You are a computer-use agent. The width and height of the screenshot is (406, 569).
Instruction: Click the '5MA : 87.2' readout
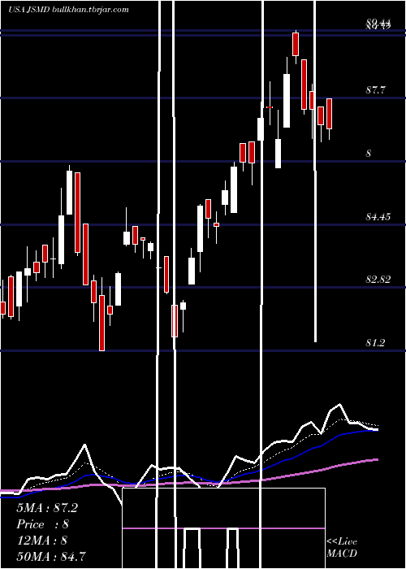pos(47,508)
